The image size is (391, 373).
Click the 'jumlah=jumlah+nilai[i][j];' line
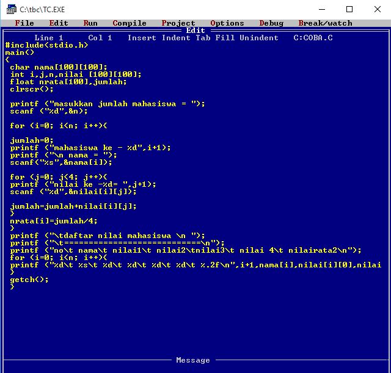click(73, 206)
